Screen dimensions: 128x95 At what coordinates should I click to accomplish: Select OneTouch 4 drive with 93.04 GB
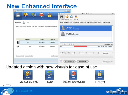pyautogui.click(x=86, y=34)
